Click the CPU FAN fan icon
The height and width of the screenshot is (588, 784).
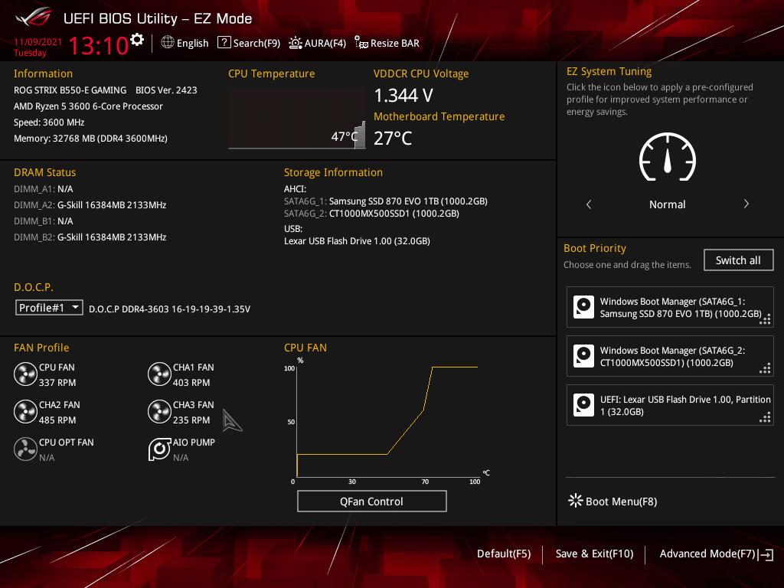coord(25,374)
